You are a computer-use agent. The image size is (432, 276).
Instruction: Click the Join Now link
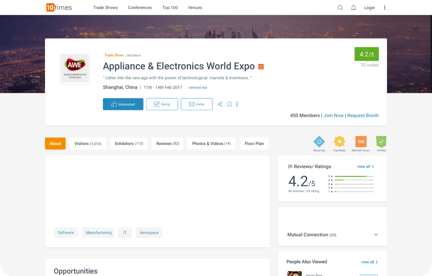click(x=333, y=116)
